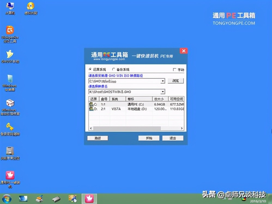The image size is (272, 204).
Task: Click the 浏览 browse button
Action: (176, 81)
